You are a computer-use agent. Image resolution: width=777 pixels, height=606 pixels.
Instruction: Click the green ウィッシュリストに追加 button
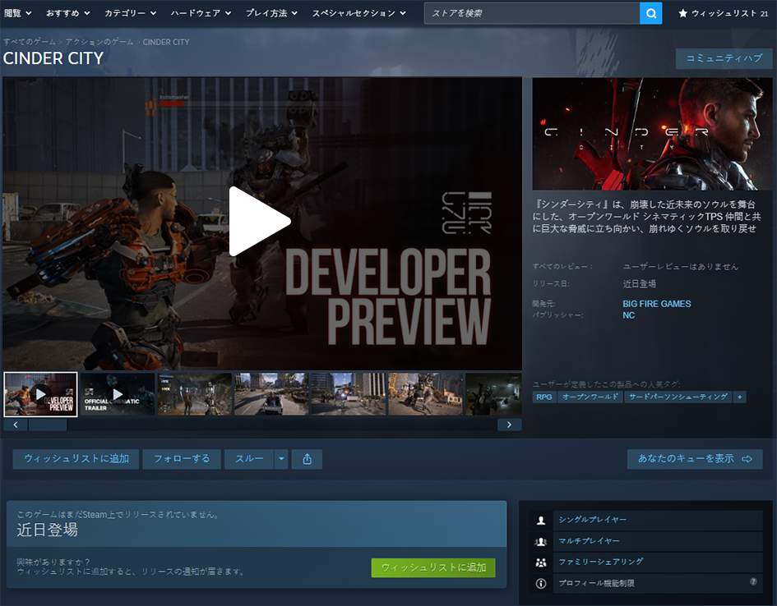click(x=433, y=567)
